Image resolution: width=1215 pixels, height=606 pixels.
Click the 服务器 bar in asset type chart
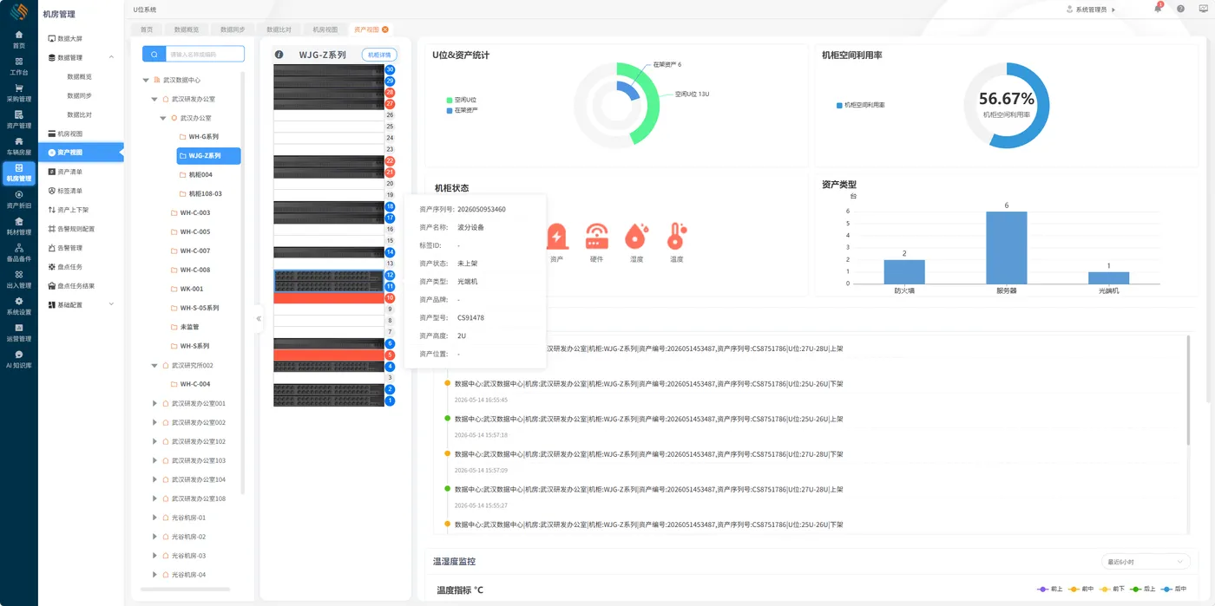pyautogui.click(x=1006, y=247)
